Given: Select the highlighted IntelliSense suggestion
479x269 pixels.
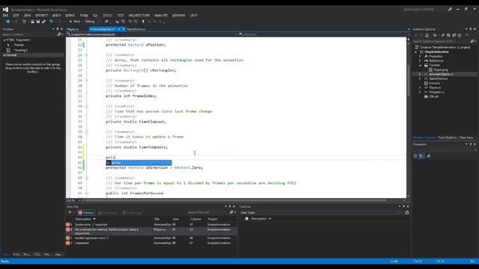Looking at the screenshot, I should tap(138, 163).
